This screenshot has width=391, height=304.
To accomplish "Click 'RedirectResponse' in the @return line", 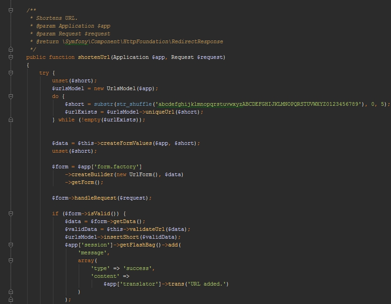I will click(x=197, y=41).
